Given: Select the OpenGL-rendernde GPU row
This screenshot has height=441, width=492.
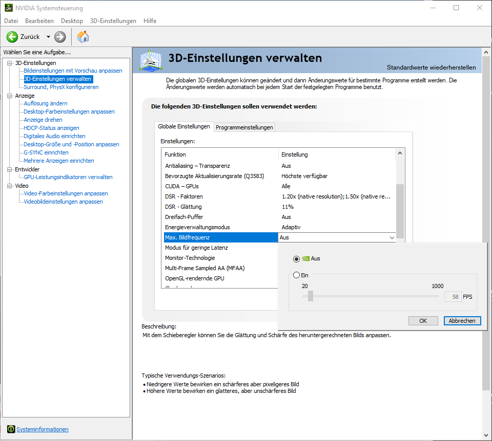Looking at the screenshot, I should [x=221, y=278].
